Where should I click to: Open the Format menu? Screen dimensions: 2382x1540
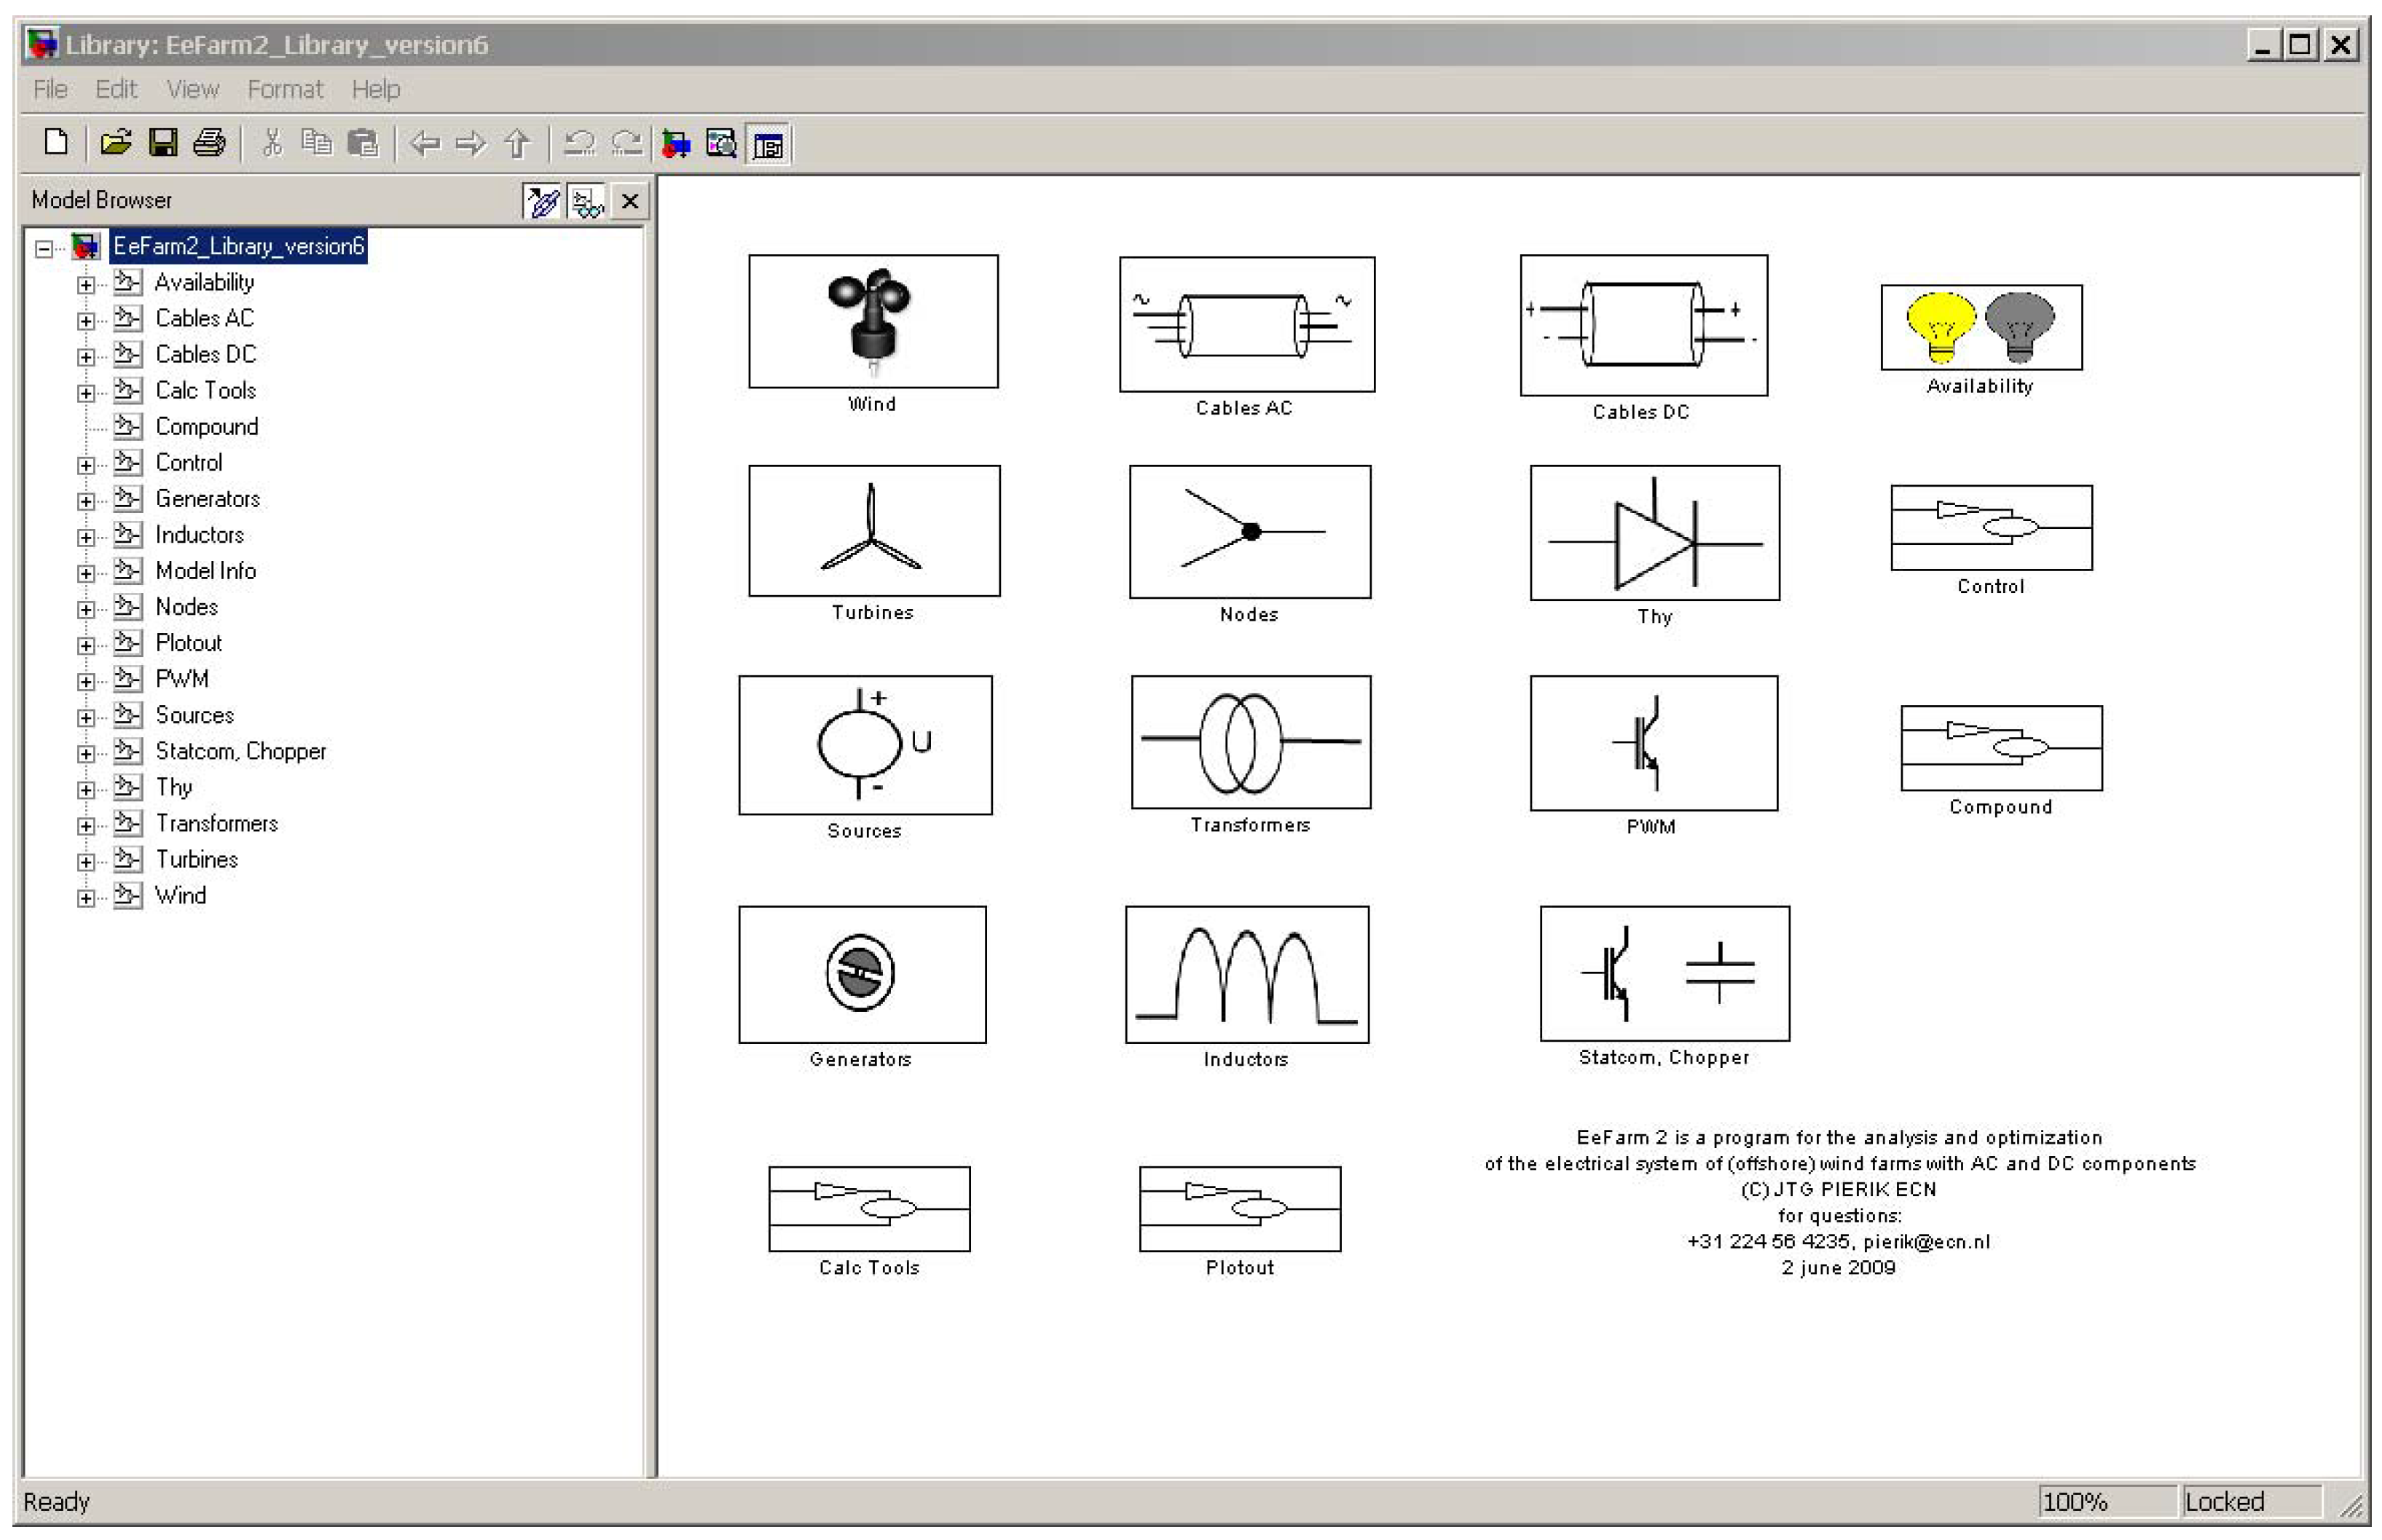(x=285, y=89)
